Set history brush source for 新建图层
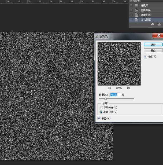Viewport: 163px width, 165px height. pos(131,15)
